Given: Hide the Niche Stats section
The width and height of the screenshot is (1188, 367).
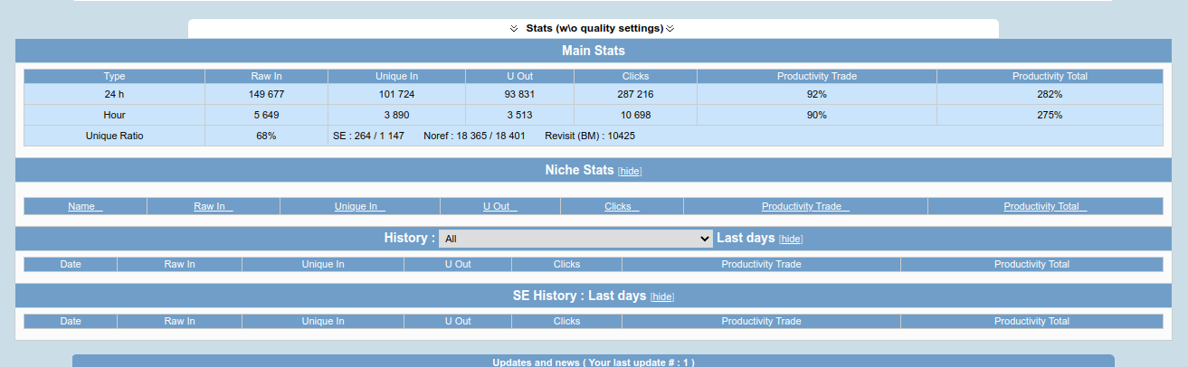Looking at the screenshot, I should click(630, 171).
